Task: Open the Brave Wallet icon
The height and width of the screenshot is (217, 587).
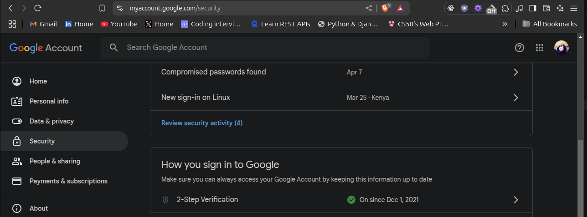Action: [546, 8]
